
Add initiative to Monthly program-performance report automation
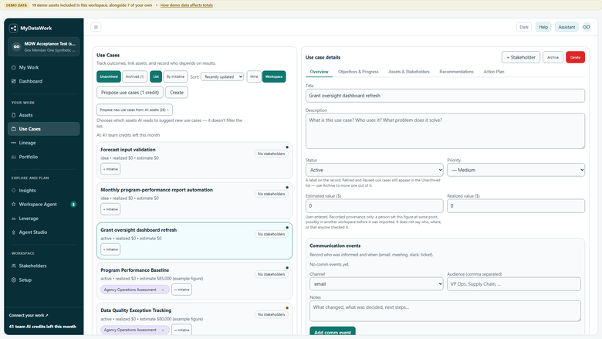point(110,209)
